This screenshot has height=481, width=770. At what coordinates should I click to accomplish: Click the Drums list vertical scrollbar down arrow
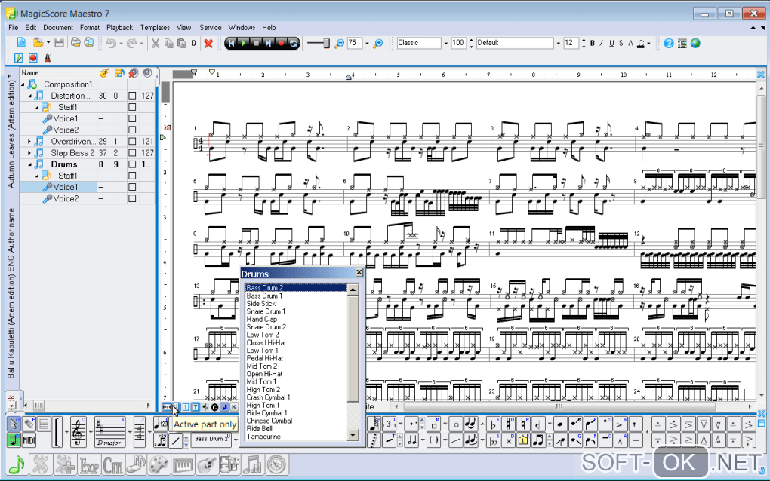click(353, 435)
